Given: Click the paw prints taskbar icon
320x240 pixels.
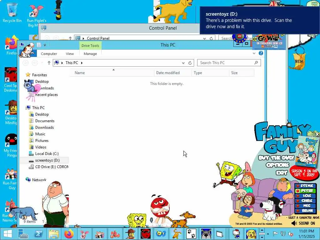Looking at the screenshot, I should (x=191, y=234).
